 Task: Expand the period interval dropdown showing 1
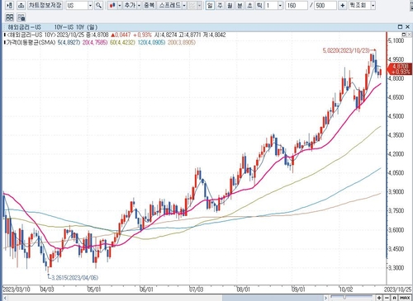[280, 5]
